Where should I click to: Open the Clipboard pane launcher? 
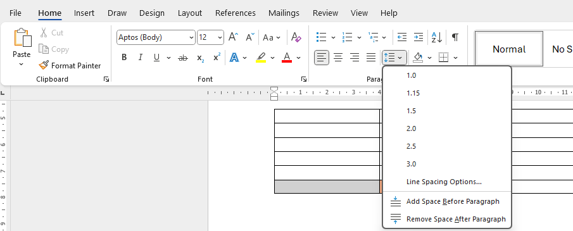point(106,79)
